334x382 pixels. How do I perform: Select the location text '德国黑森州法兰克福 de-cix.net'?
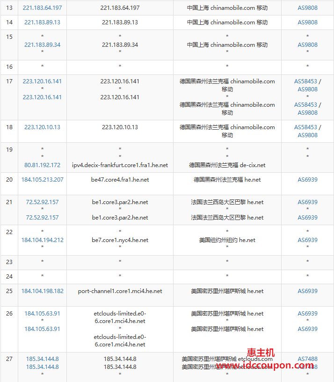point(227,165)
